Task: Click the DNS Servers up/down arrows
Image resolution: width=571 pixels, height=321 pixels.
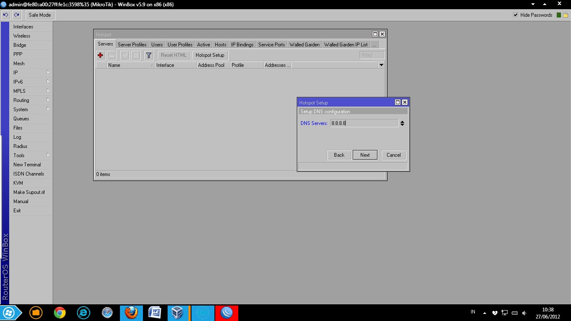Action: pyautogui.click(x=402, y=123)
